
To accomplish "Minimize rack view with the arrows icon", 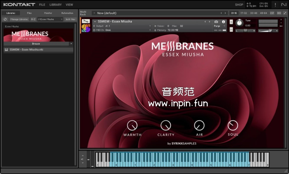I will pos(285,13).
